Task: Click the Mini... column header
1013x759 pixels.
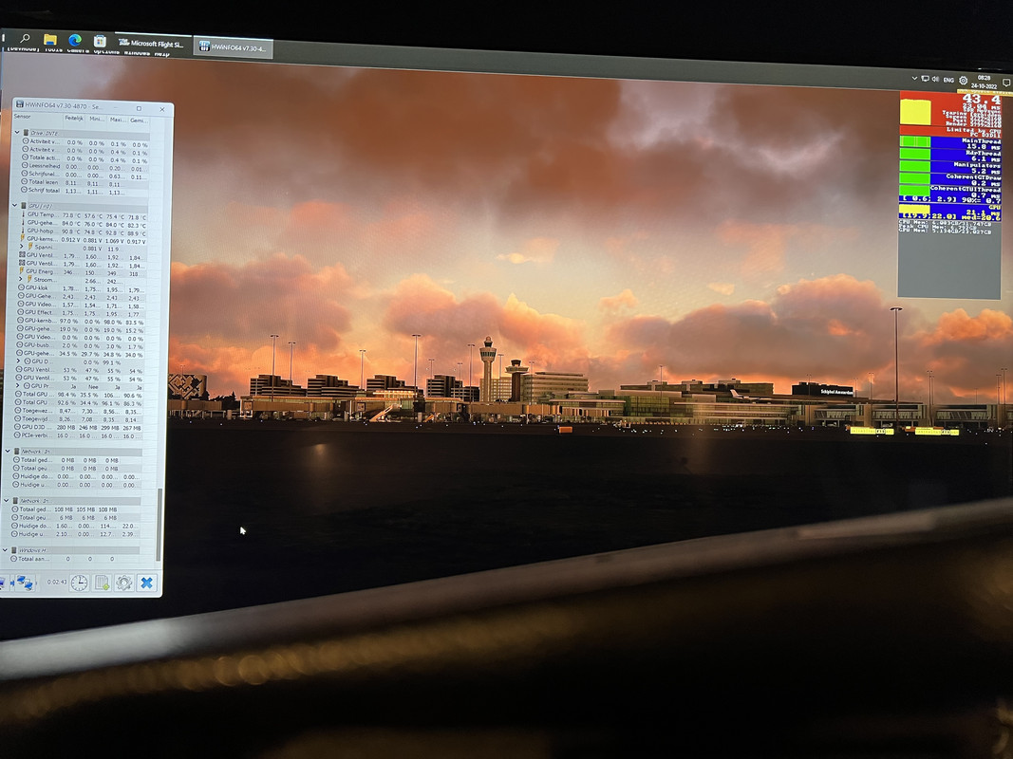Action: (97, 119)
